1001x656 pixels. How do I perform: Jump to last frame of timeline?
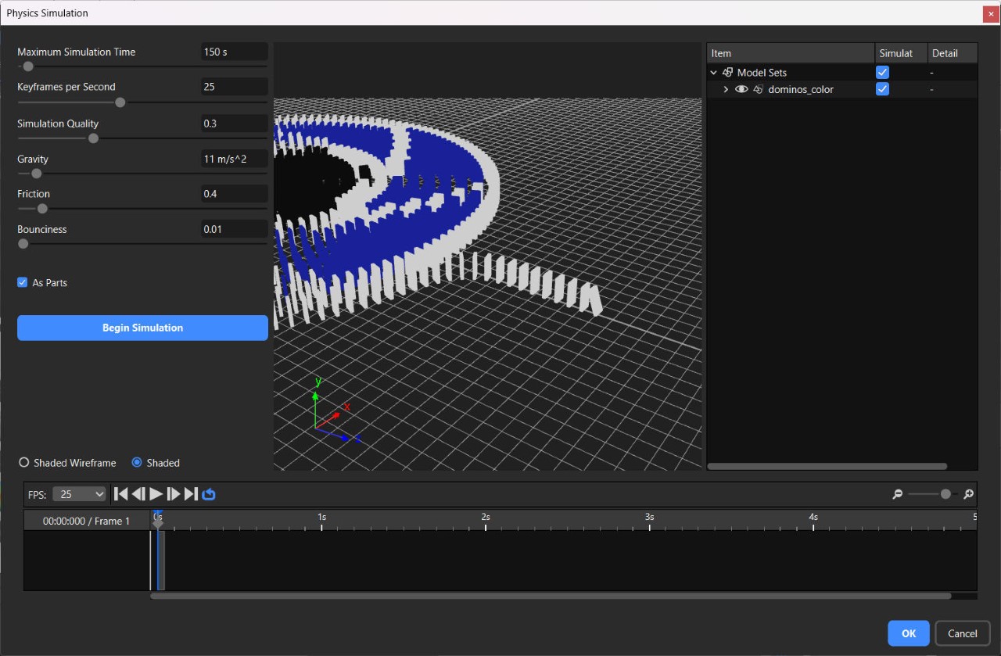tap(191, 493)
